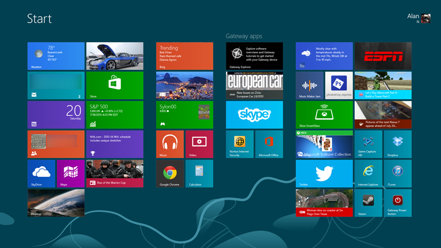Open the S&P 500 Finance tile
This screenshot has height=248, width=441.
(x=115, y=115)
